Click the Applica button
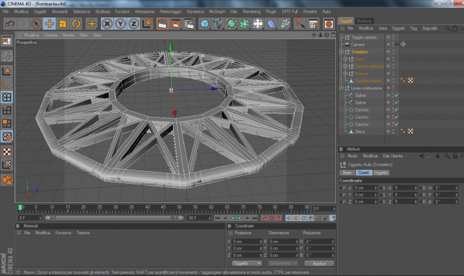Viewport: 464px width, 276px height. [x=319, y=263]
